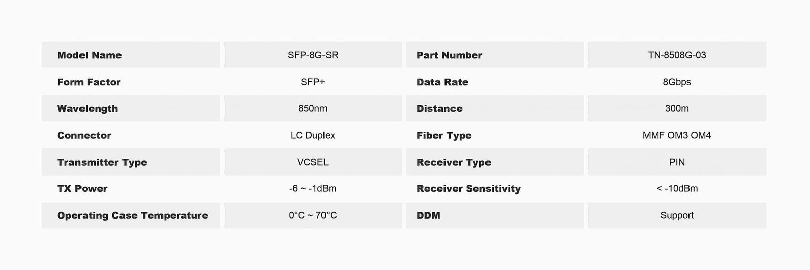Click the Receiver Sensitivity label

tap(468, 189)
